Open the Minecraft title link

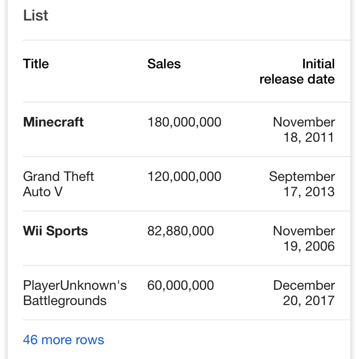pos(53,122)
